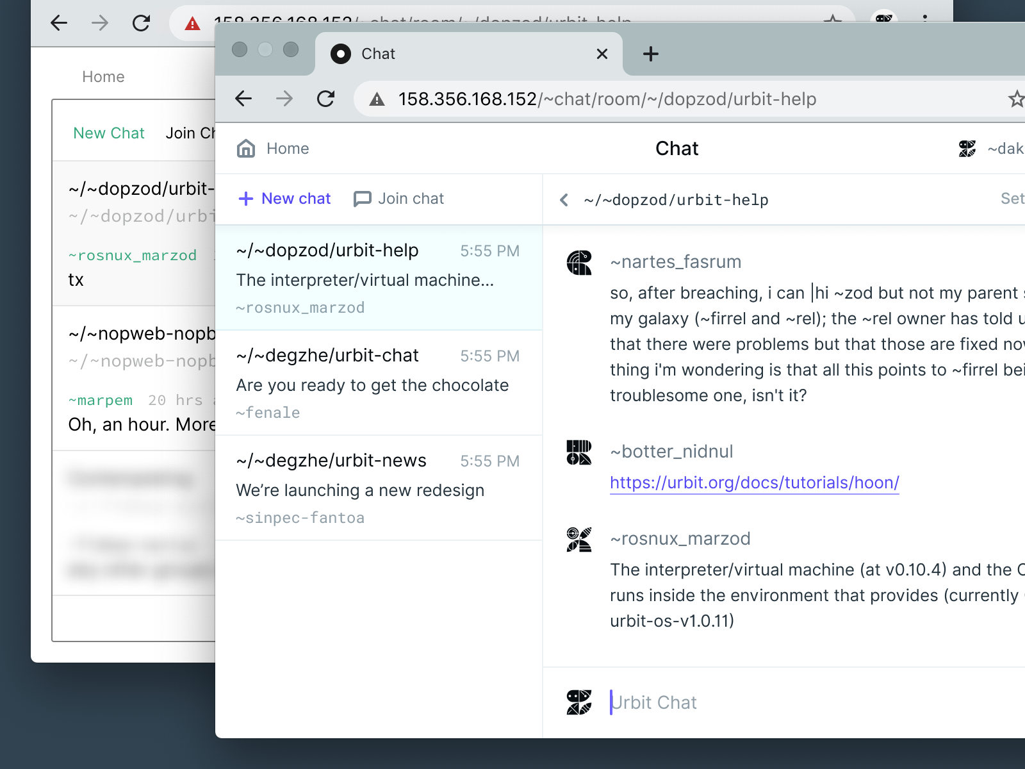Click the ~botter_nidnul username in the chat
The height and width of the screenshot is (769, 1025).
pyautogui.click(x=671, y=452)
